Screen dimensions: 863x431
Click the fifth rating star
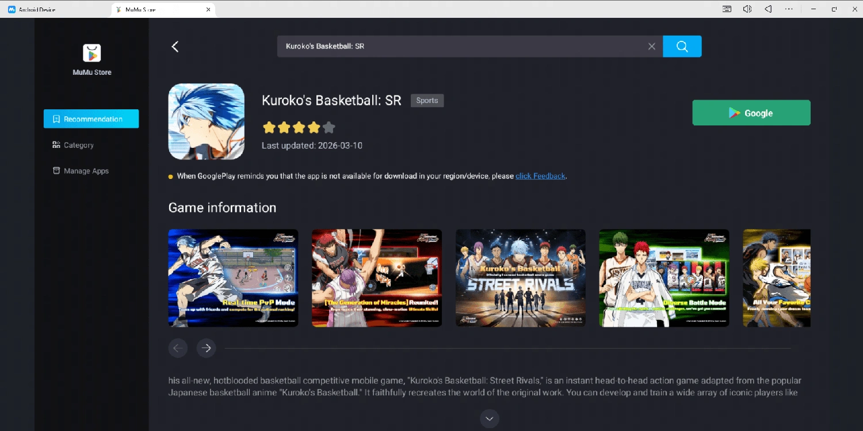329,127
